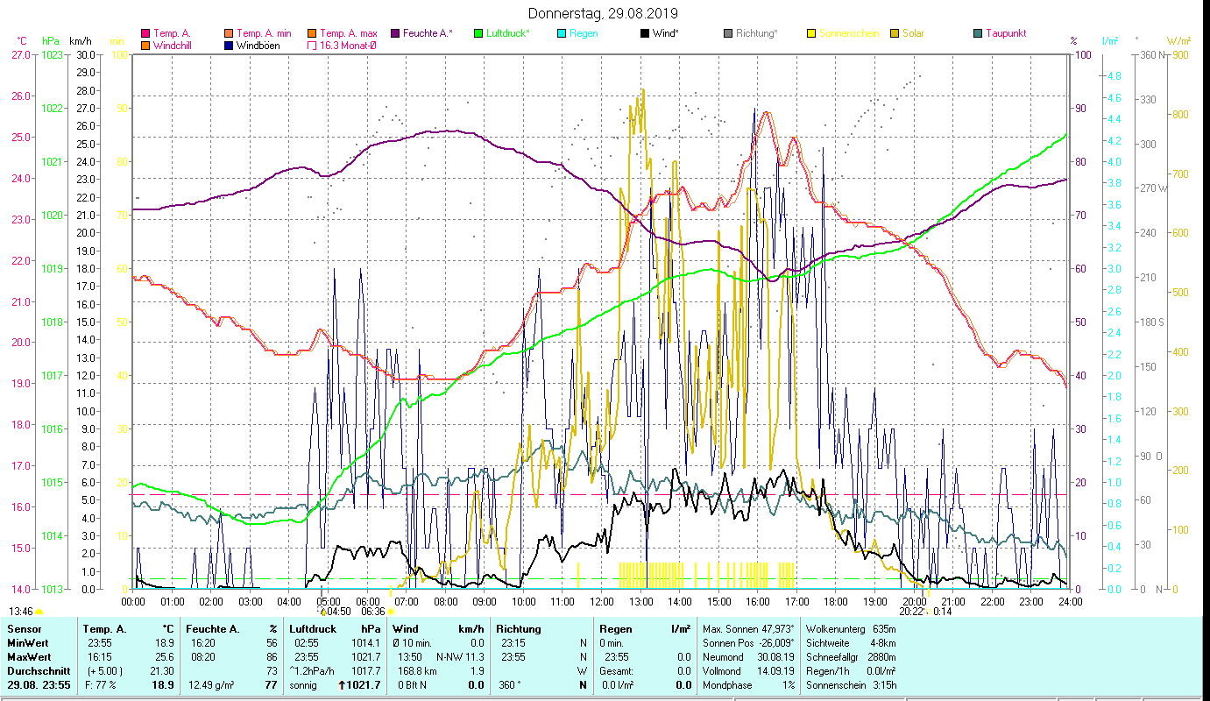
Task: Click the current pressure value 1021.7 with arrow
Action: [x=361, y=685]
